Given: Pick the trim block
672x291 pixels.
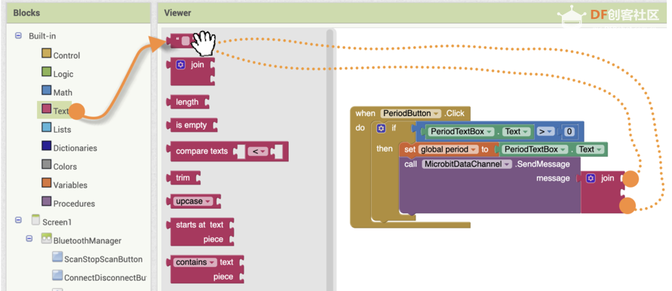Looking at the screenshot, I should pyautogui.click(x=183, y=177).
